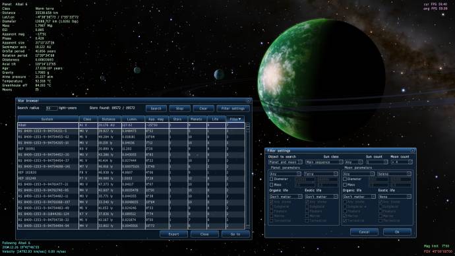
Task: Close the Filter settings dialog
Action: click(x=413, y=150)
